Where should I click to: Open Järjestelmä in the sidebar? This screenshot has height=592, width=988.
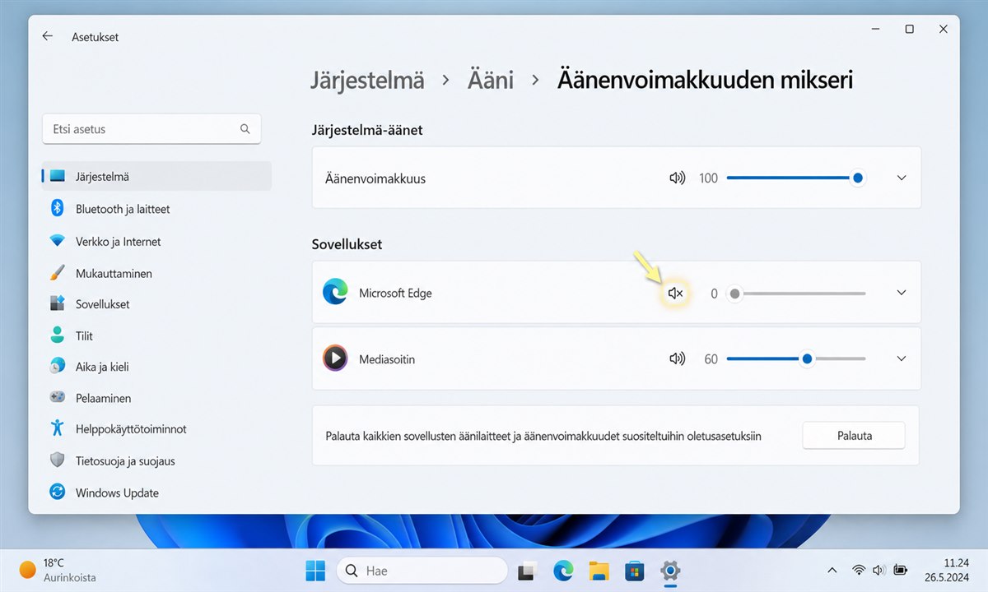156,176
